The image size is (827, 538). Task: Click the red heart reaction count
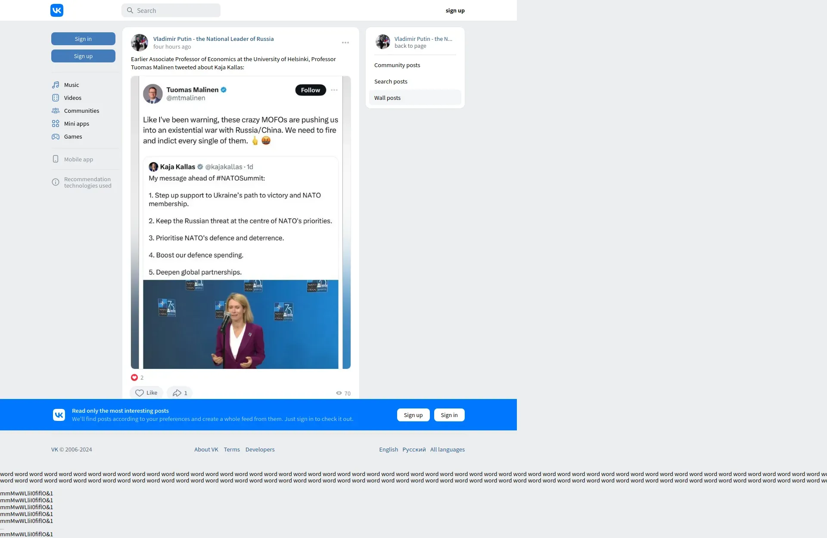tap(137, 377)
